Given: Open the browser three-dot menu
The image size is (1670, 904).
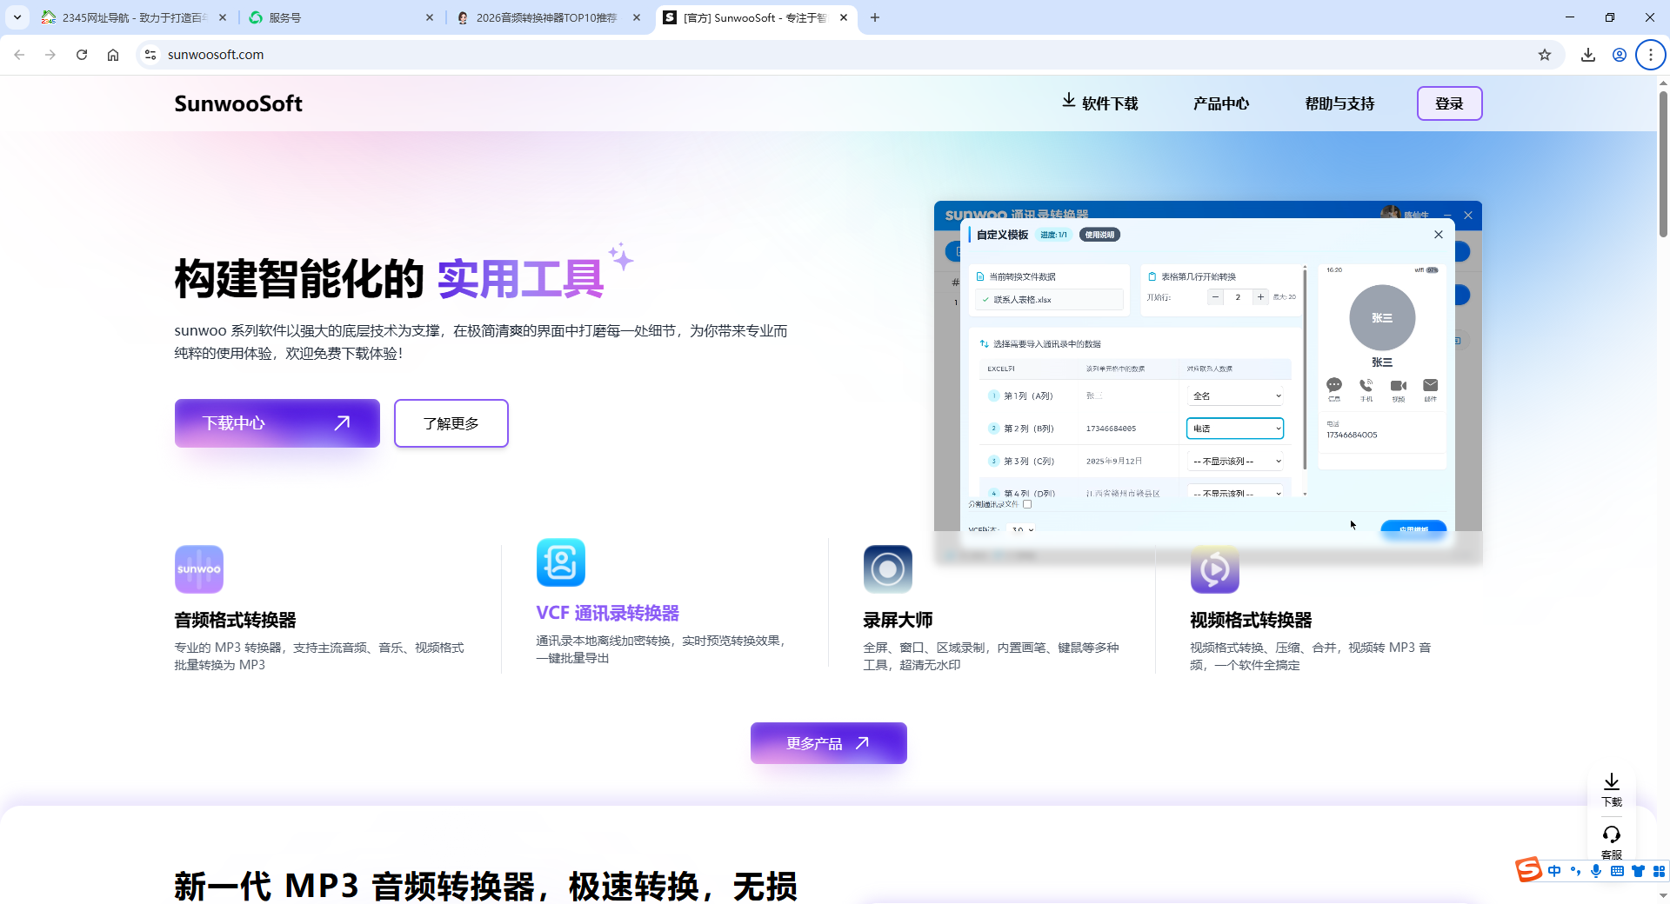Looking at the screenshot, I should pos(1651,55).
